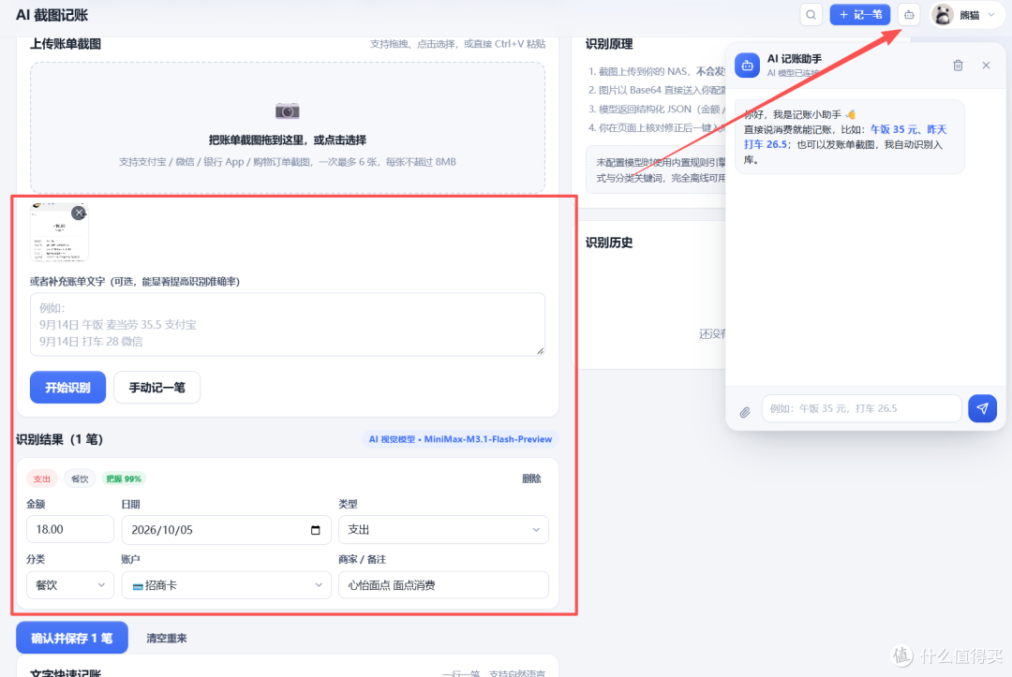Viewport: 1012px width, 677px height.
Task: Open the uploaded bill screenshot thumbnail
Action: point(59,232)
